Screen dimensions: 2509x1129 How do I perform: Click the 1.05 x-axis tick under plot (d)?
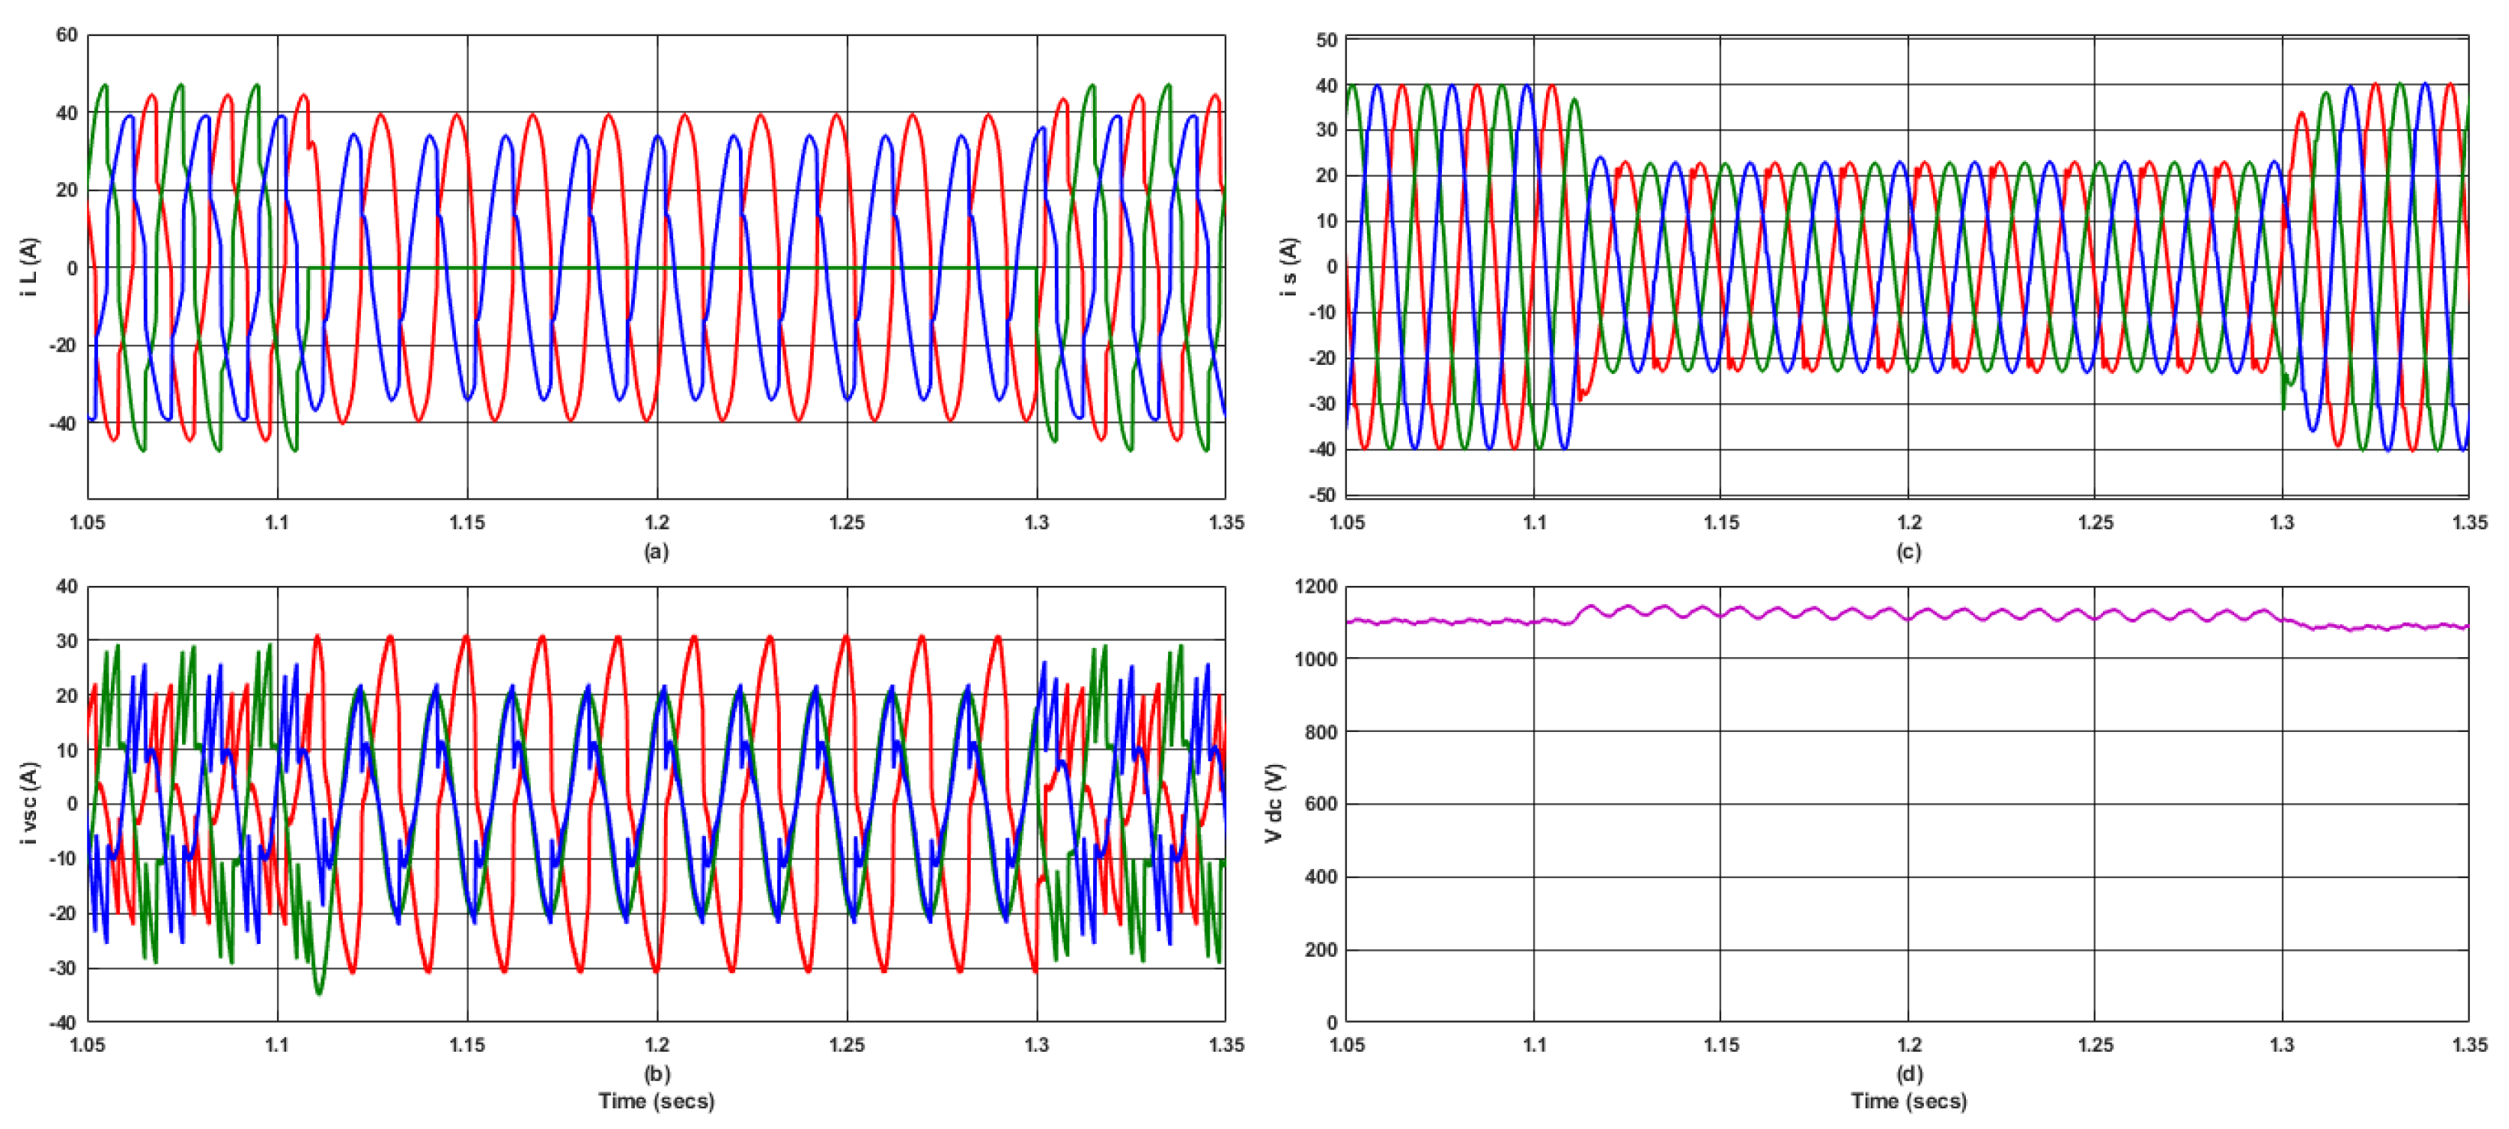(x=1346, y=1045)
